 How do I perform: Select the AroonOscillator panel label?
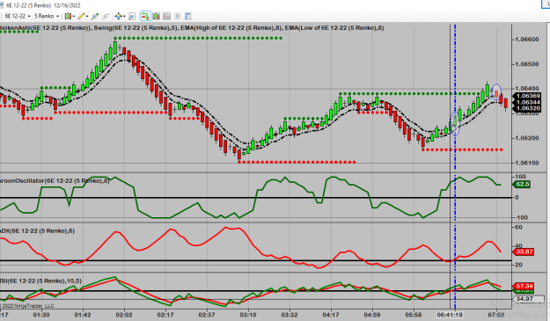pyautogui.click(x=55, y=181)
